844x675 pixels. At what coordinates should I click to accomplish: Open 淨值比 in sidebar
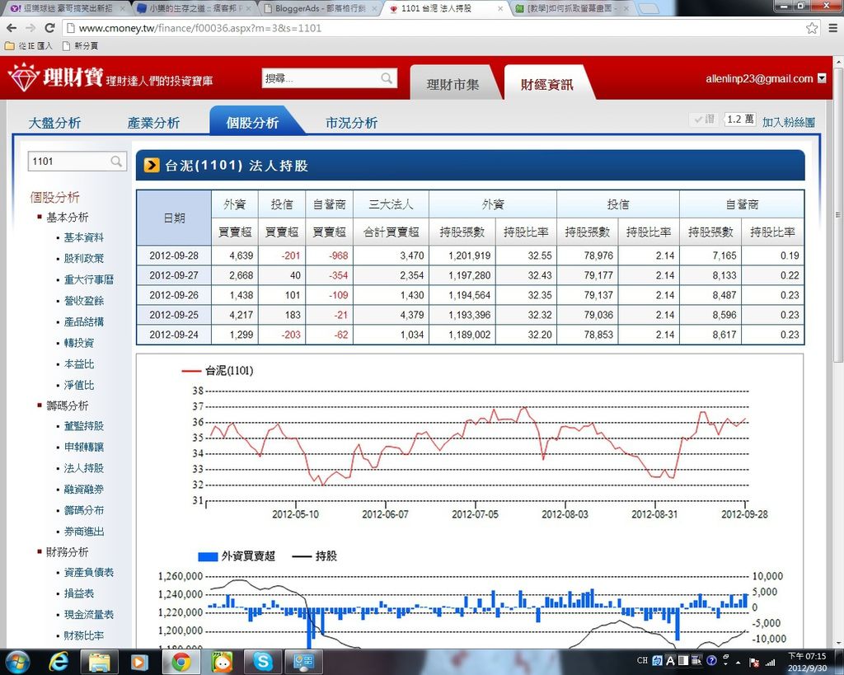[x=78, y=385]
